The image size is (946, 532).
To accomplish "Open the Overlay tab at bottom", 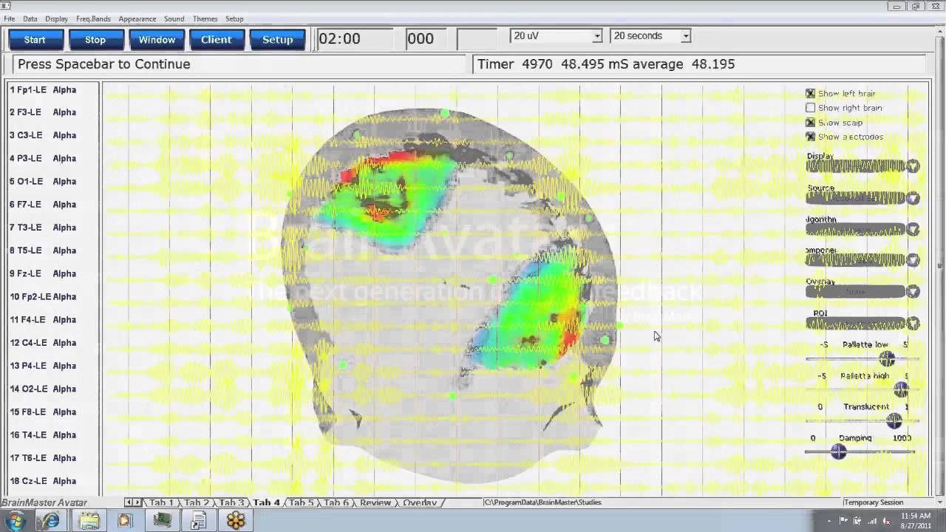I will coord(420,502).
